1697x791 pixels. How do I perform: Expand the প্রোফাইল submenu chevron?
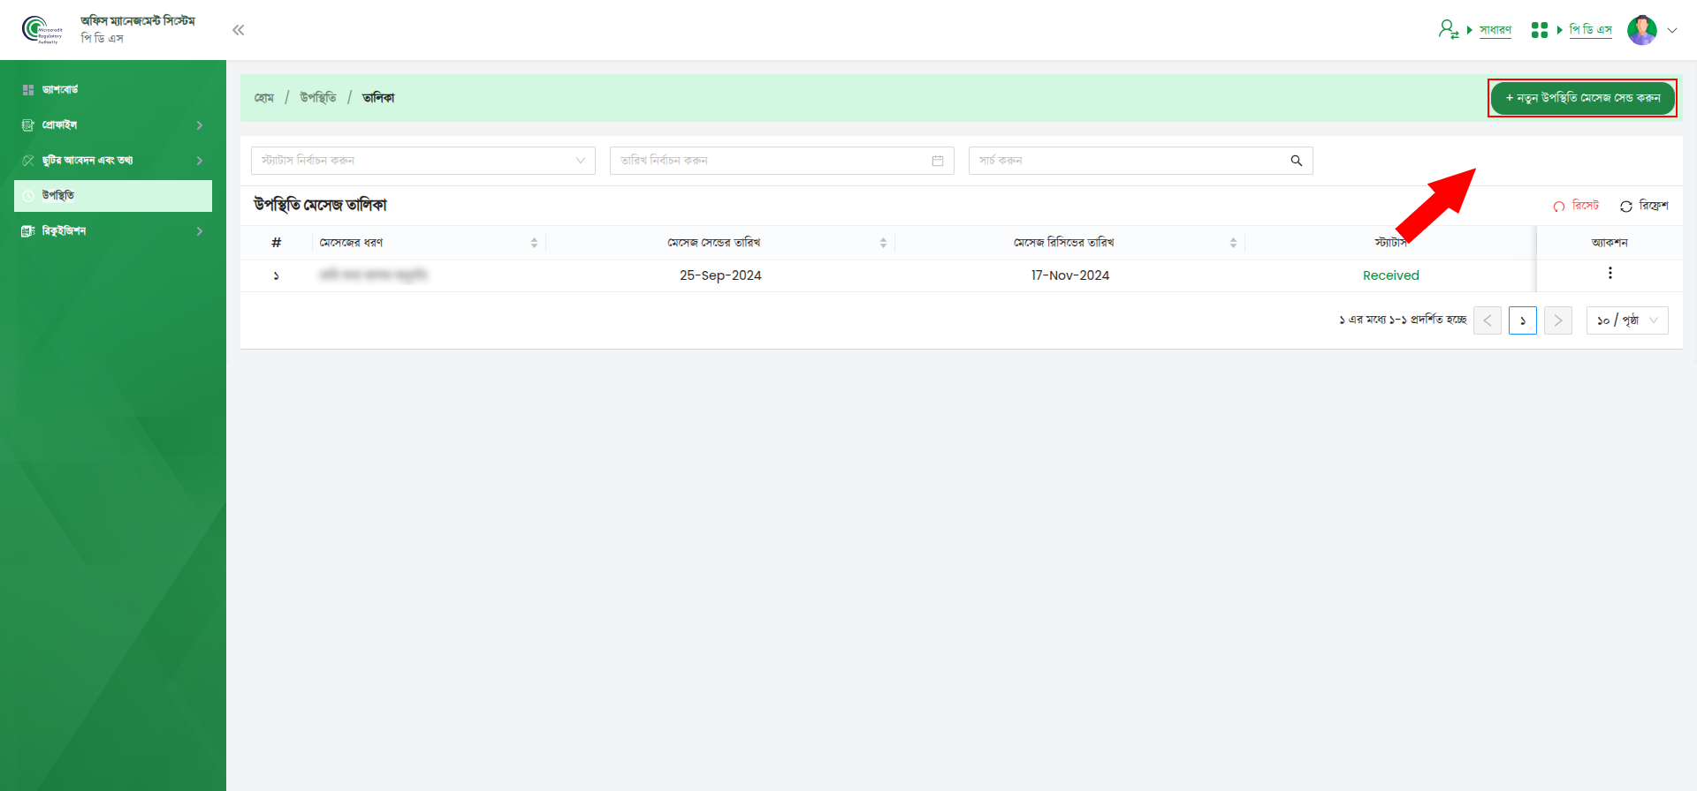[200, 125]
